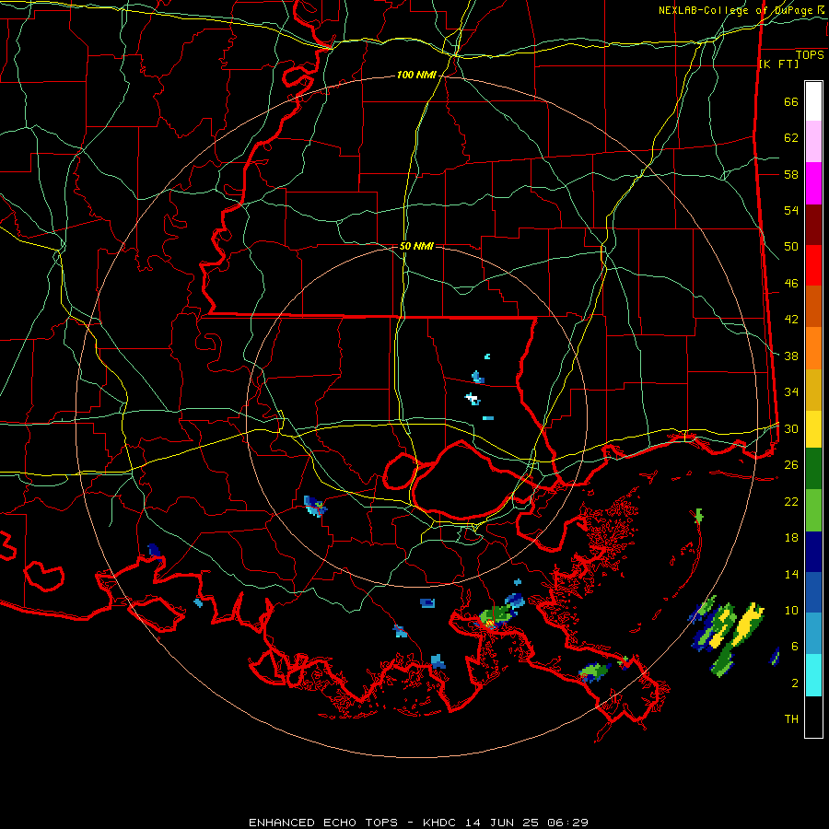The image size is (829, 829).
Task: Select the 18 scale label
Action: [x=791, y=538]
